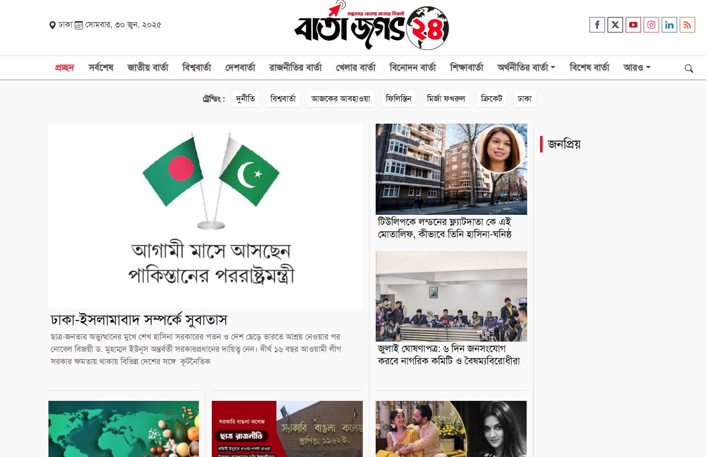Expand the অর্থনীতির বার্তা dropdown menu

click(526, 67)
